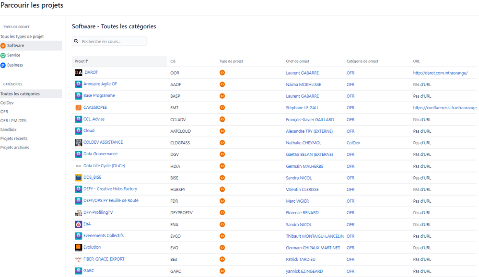The image size is (479, 277).
Task: Click the software type icon for DDS_BISE
Action: (222, 178)
